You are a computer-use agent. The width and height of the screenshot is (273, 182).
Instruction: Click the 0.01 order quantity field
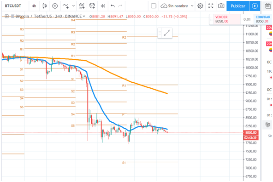click(x=247, y=19)
